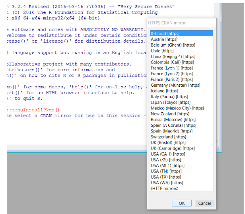This screenshot has width=245, height=214.
Task: Pick Switzerland [https] mirror
Action: pos(181,137)
